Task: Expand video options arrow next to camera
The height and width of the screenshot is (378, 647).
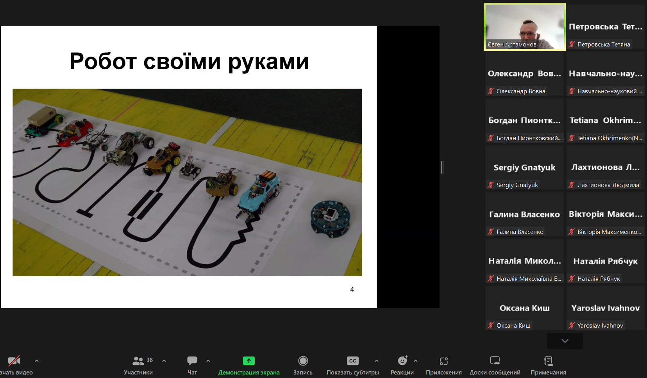Action: coord(37,361)
